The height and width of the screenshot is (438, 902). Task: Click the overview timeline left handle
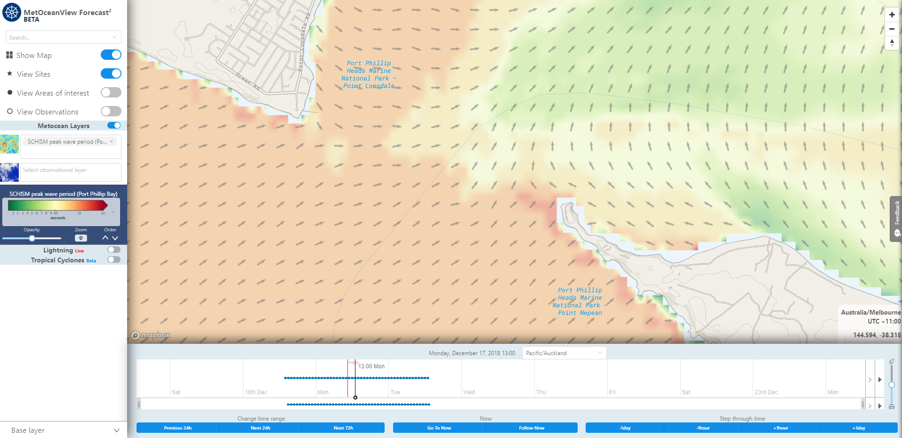[x=139, y=404]
